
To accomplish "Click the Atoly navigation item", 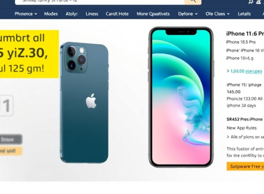I will tap(71, 14).
